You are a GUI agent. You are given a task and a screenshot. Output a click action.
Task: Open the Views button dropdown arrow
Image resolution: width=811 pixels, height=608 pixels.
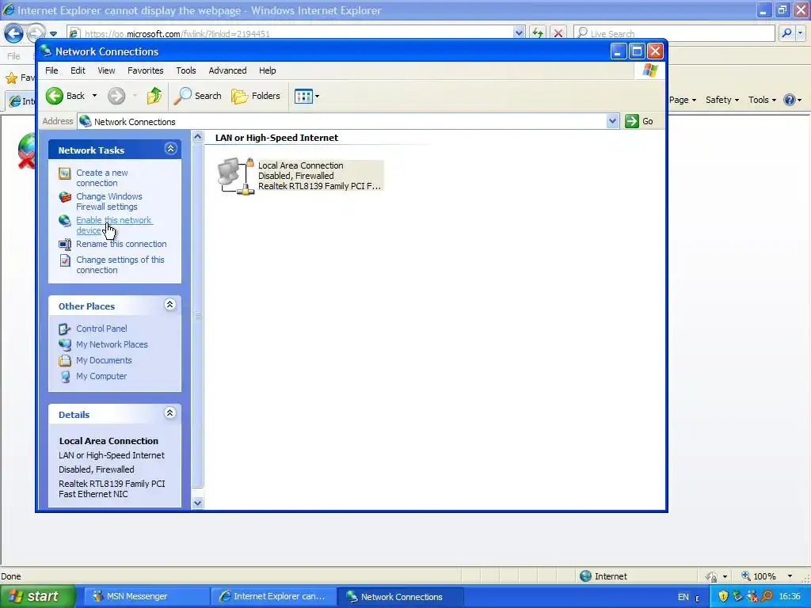click(x=317, y=96)
